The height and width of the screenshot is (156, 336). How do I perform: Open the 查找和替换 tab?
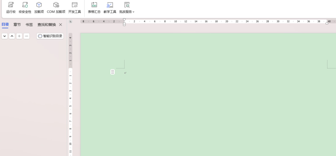click(47, 24)
